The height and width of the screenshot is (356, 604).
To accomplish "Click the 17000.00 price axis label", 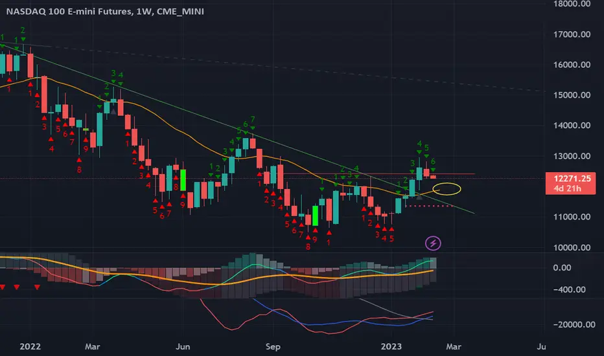I will point(572,34).
